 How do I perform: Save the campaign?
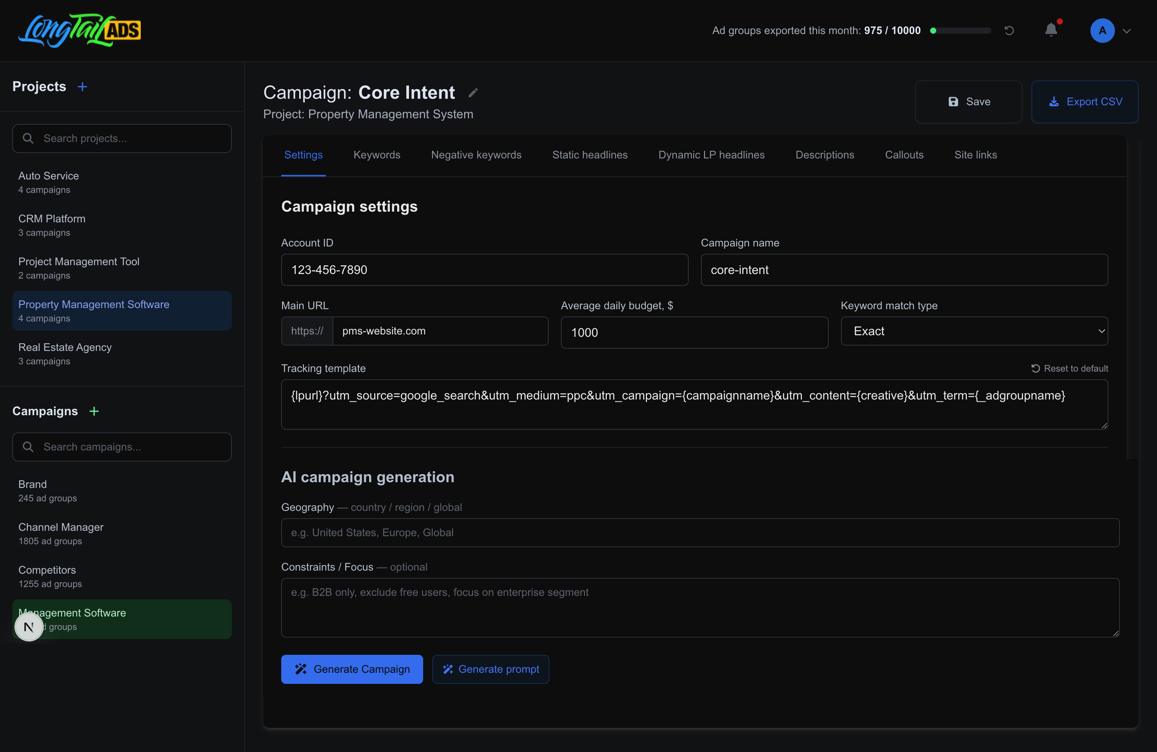[x=968, y=101]
